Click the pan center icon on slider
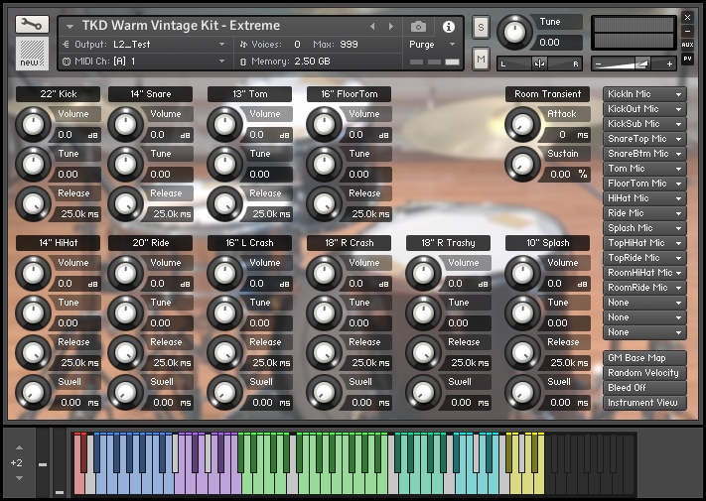The image size is (706, 501). pos(539,63)
